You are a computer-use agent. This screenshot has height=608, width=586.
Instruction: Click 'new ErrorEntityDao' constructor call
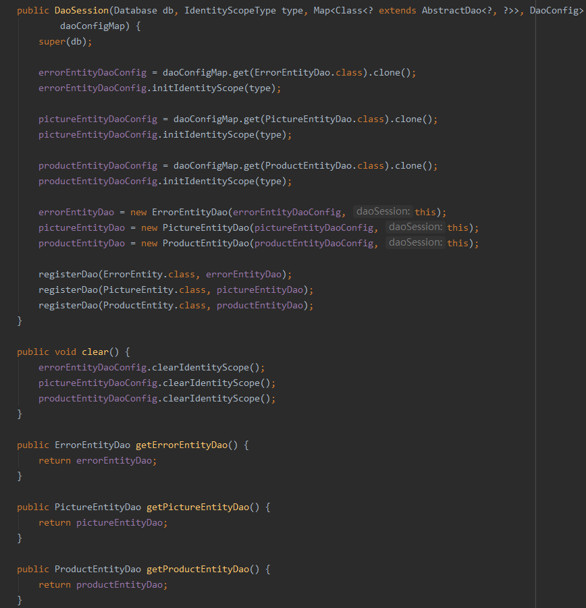click(179, 212)
